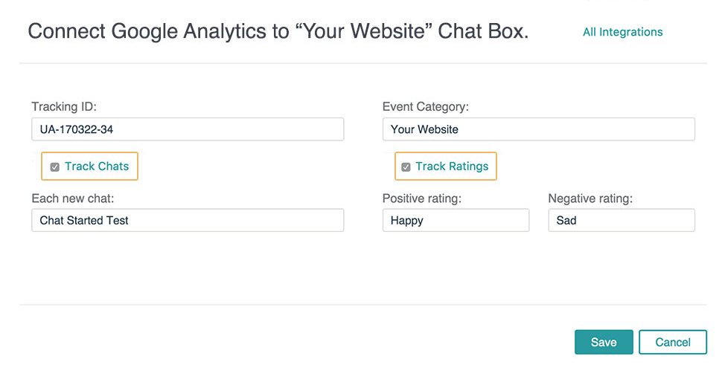The image size is (722, 391).
Task: Click the Track Chats label text
Action: point(97,167)
